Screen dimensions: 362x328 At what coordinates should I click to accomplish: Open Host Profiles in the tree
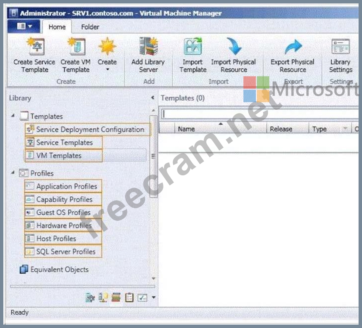[x=63, y=238]
